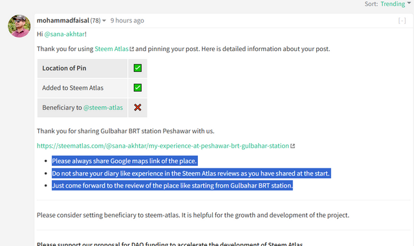Click the 'Please always share Google maps link' bullet
This screenshot has height=246, width=414.
click(x=125, y=161)
